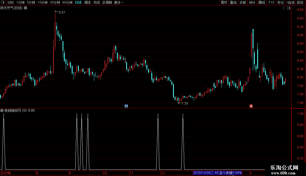Click the 7.39 low price label
The height and width of the screenshot is (176, 306).
coord(185,103)
